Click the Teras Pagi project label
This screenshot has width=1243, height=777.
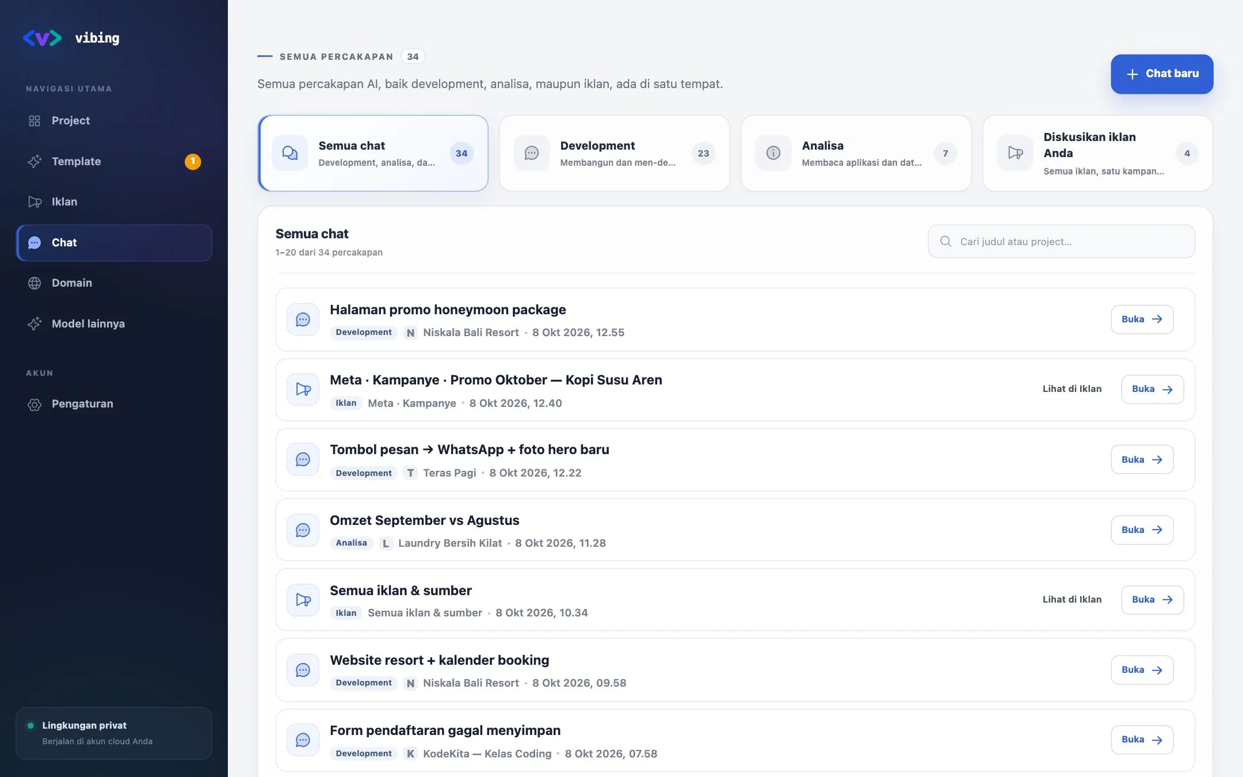coord(449,473)
